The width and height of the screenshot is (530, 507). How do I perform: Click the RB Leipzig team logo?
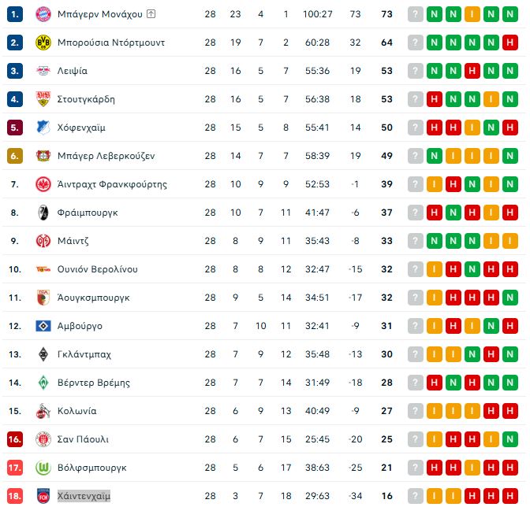tap(43, 71)
